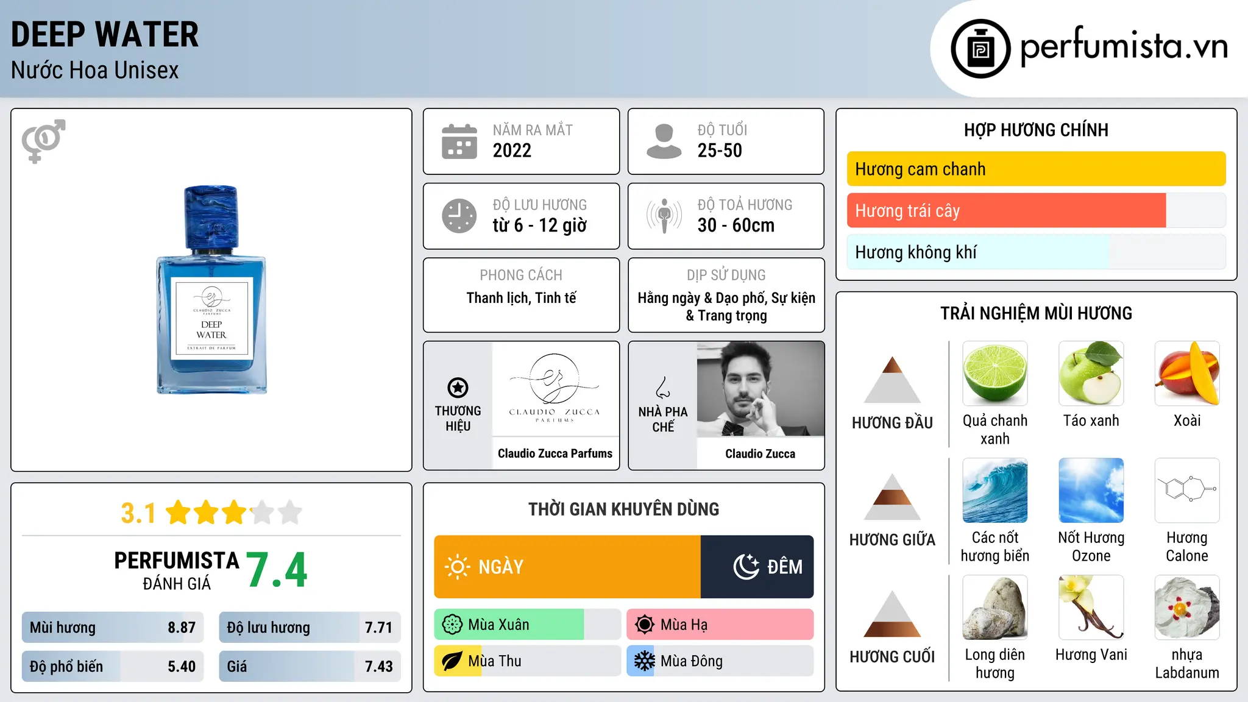Click the Claudio Zucca perfumer portrait photo
The height and width of the screenshot is (702, 1248).
(760, 389)
